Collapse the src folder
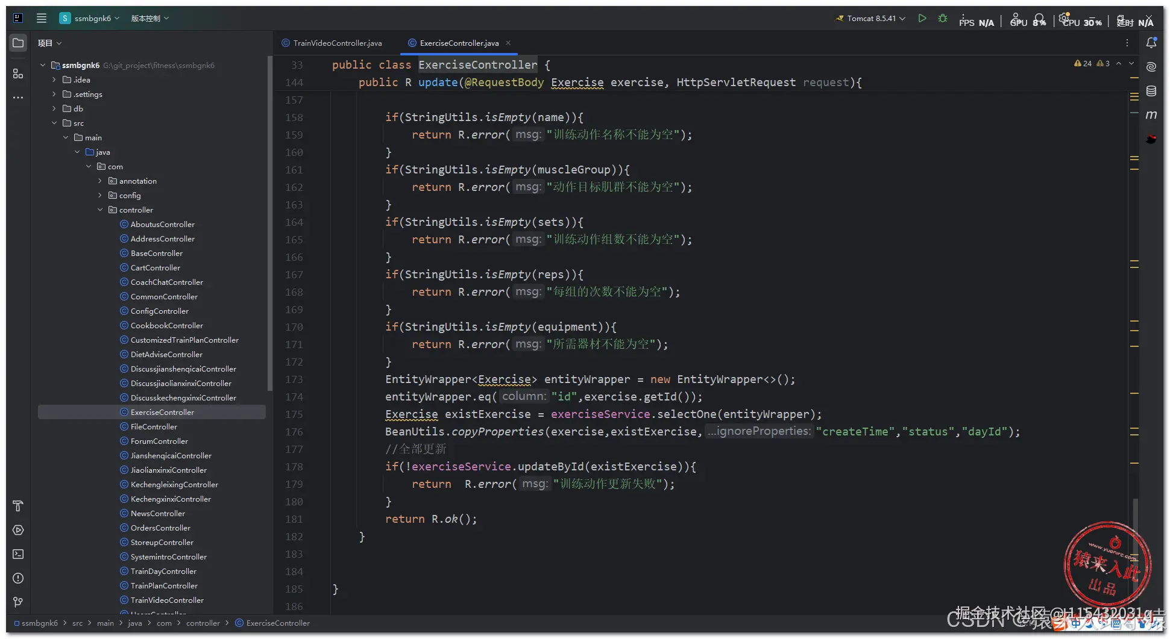The height and width of the screenshot is (639, 1170). tap(54, 123)
